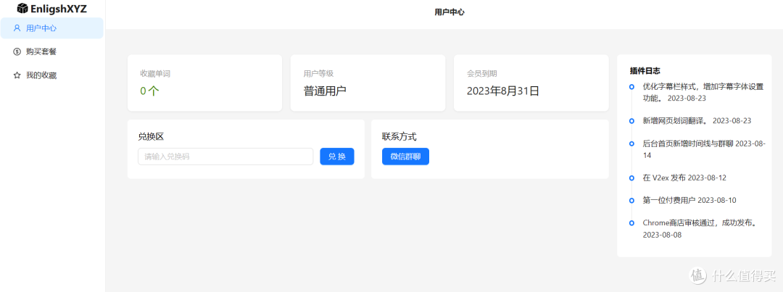Click the 新增网页划词翻译 log entry

click(697, 121)
